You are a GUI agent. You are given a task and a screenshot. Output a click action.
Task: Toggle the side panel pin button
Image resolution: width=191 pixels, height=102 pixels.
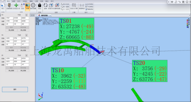(32, 15)
